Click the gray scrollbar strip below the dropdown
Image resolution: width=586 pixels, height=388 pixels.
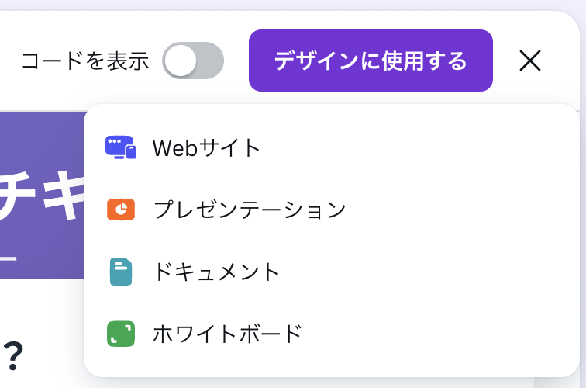point(539,383)
